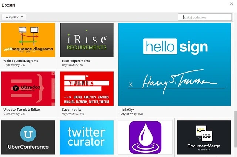Click the Szukaj dodatków search field
237x157 pixels.
click(x=205, y=17)
